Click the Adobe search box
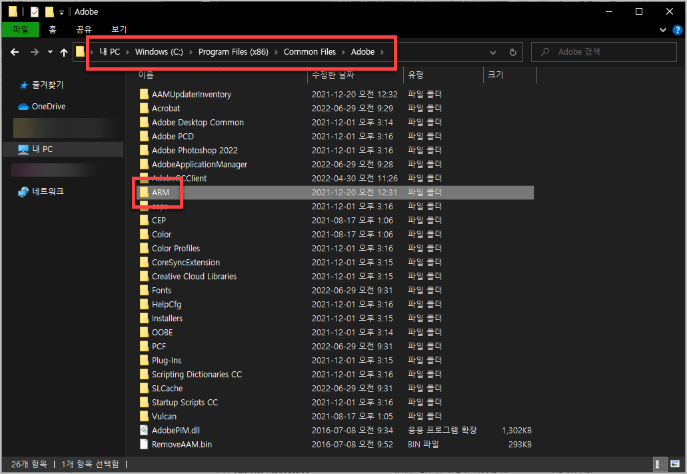 click(x=604, y=52)
